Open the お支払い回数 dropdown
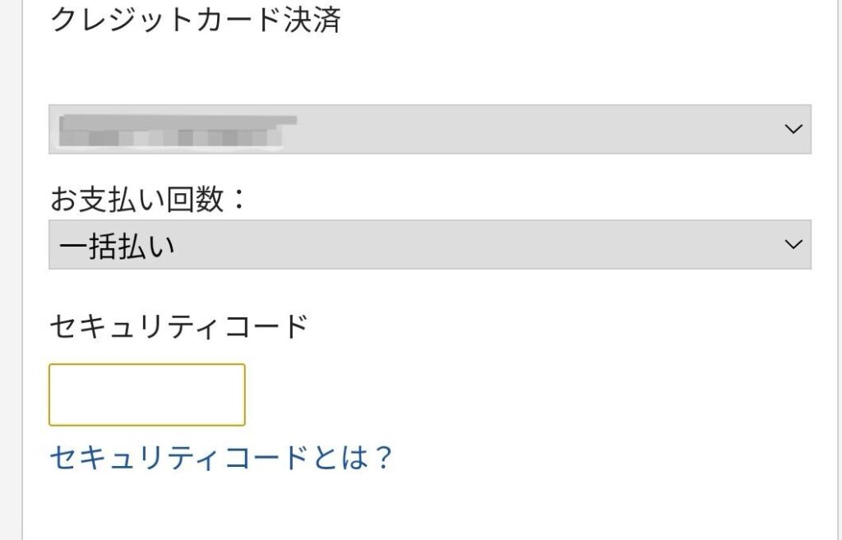The height and width of the screenshot is (540, 842). point(429,244)
